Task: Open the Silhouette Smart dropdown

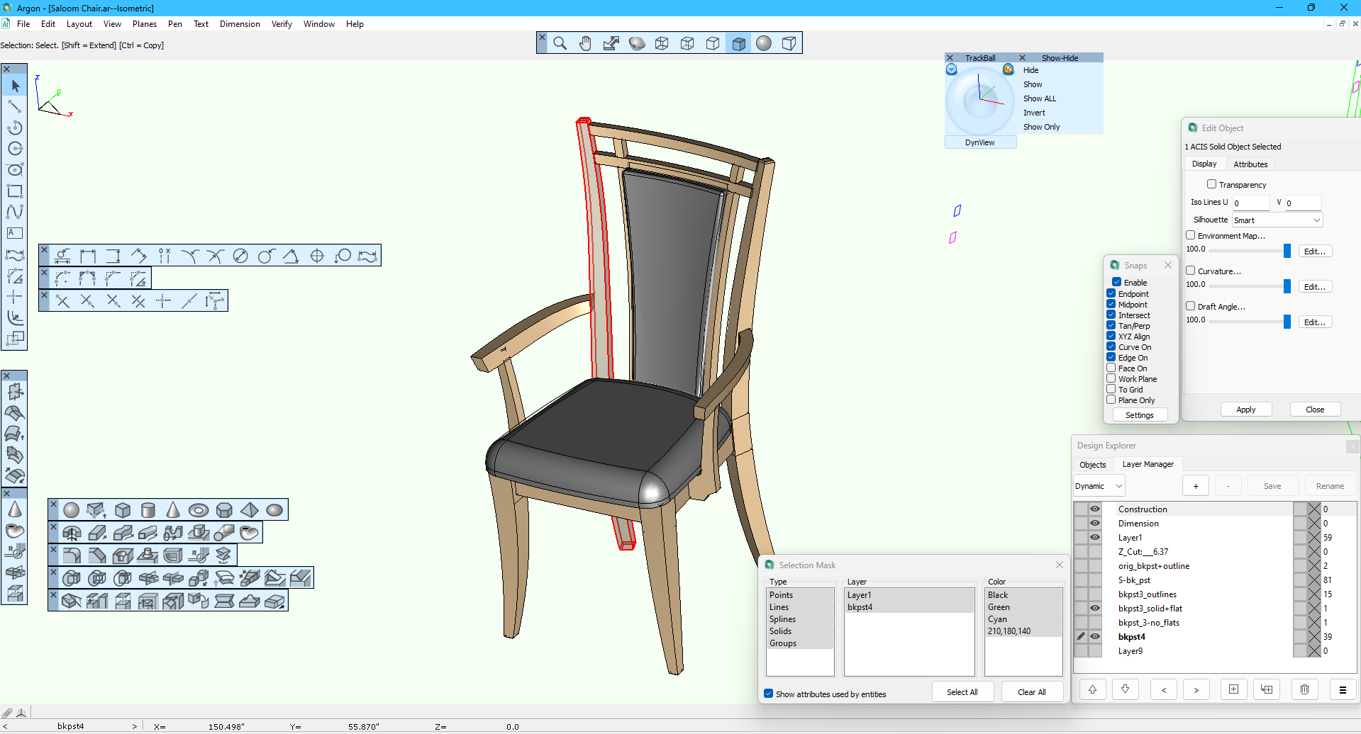Action: click(x=1277, y=220)
